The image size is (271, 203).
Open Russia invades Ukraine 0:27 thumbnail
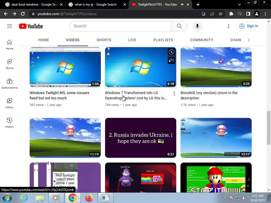(x=141, y=138)
